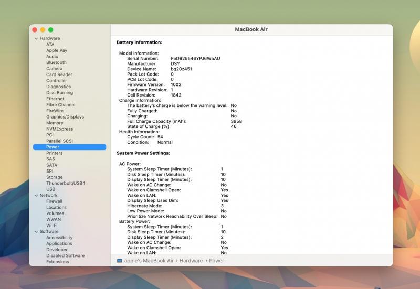Select Bluetooth in the sidebar

56,62
